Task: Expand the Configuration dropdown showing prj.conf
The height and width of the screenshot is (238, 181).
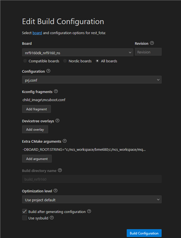Action: pyautogui.click(x=92, y=80)
